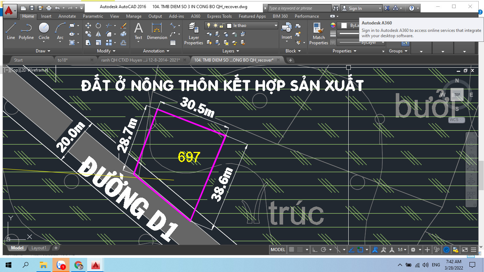Toggle hardware acceleration in status bar
The width and height of the screenshot is (484, 272).
(x=446, y=250)
